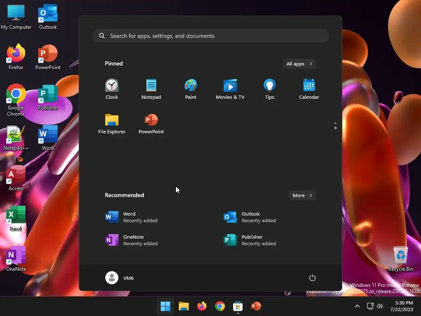Click the power button in the Start menu

tap(312, 278)
